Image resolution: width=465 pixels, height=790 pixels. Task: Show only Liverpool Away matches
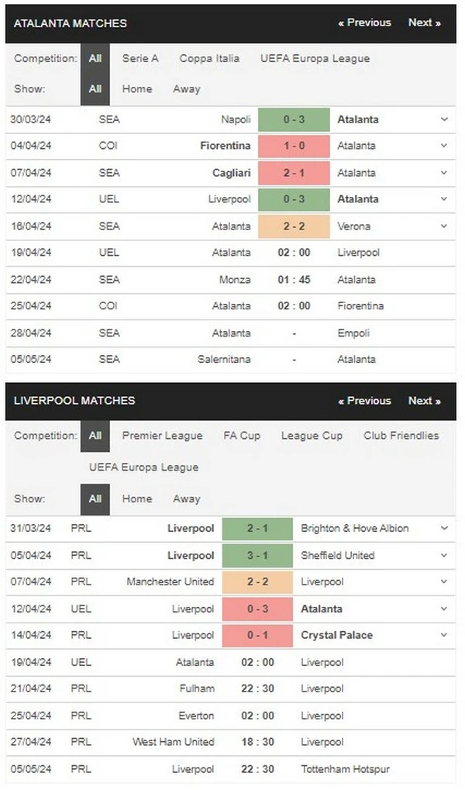[187, 498]
